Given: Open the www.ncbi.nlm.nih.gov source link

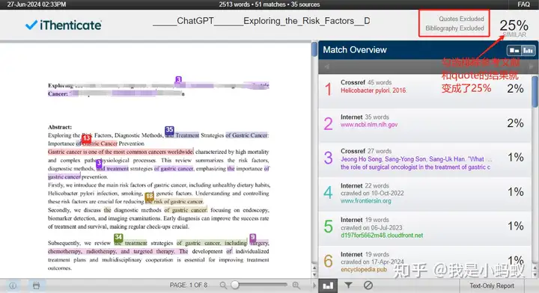Looking at the screenshot, I should point(369,125).
